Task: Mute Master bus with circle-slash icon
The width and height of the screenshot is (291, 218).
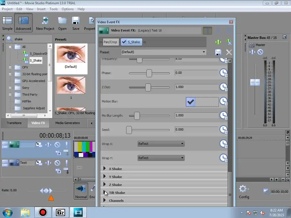Action: pos(260,52)
